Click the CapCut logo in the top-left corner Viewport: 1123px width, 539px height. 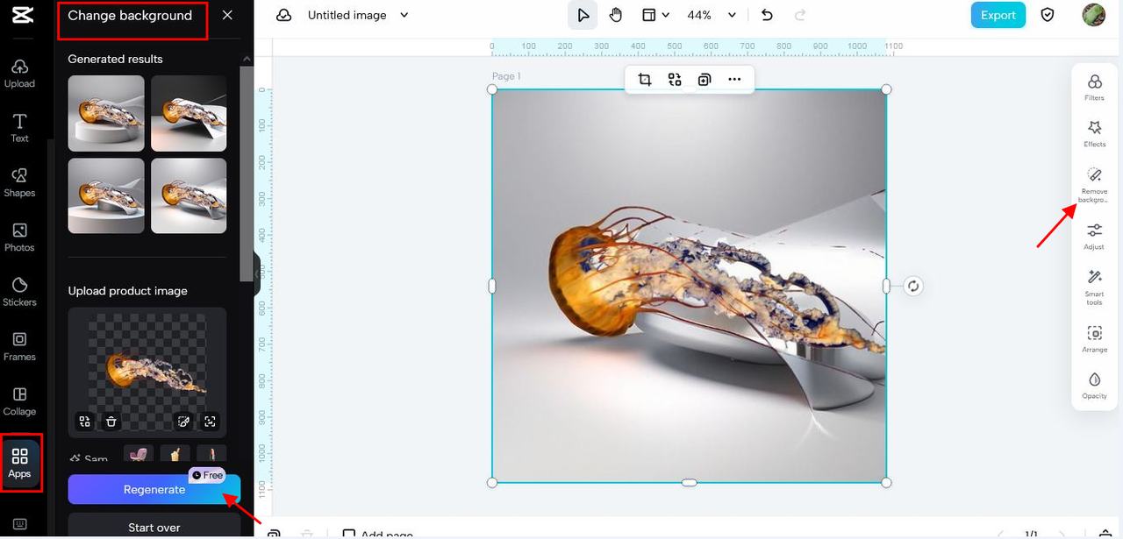(x=23, y=16)
